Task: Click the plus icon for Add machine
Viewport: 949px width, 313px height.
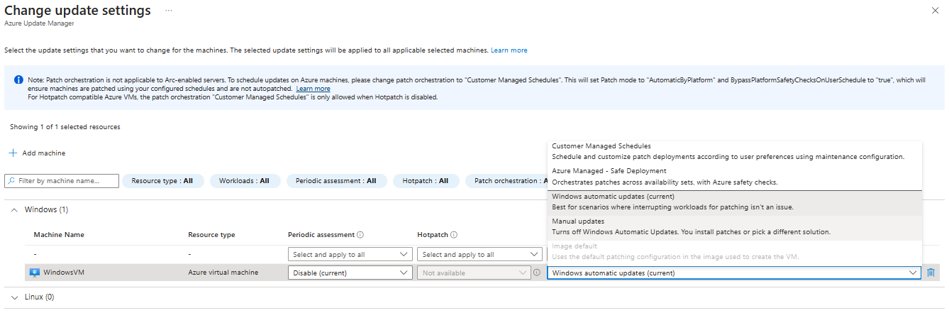Action: (x=13, y=153)
